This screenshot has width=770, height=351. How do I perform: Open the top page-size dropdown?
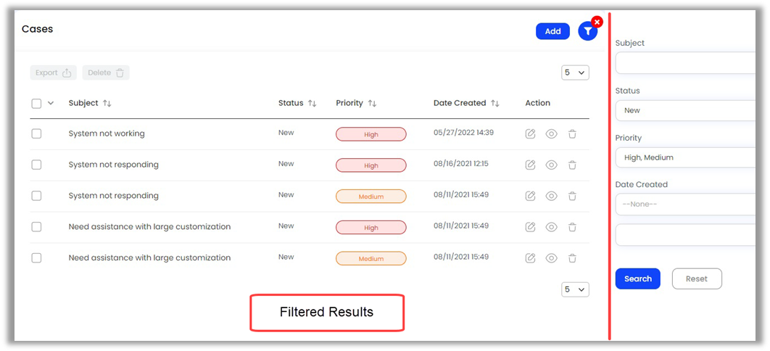575,73
